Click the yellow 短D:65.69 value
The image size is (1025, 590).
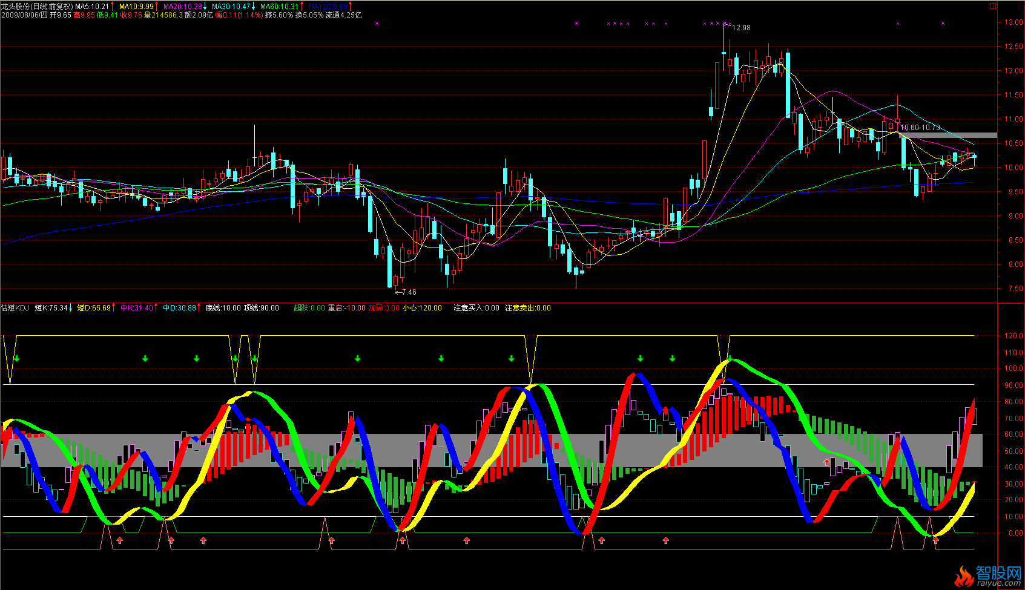(94, 308)
